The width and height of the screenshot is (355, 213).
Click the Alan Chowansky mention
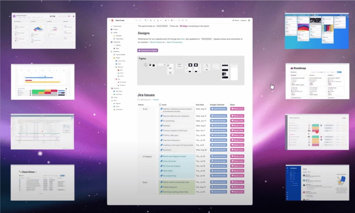(173, 42)
